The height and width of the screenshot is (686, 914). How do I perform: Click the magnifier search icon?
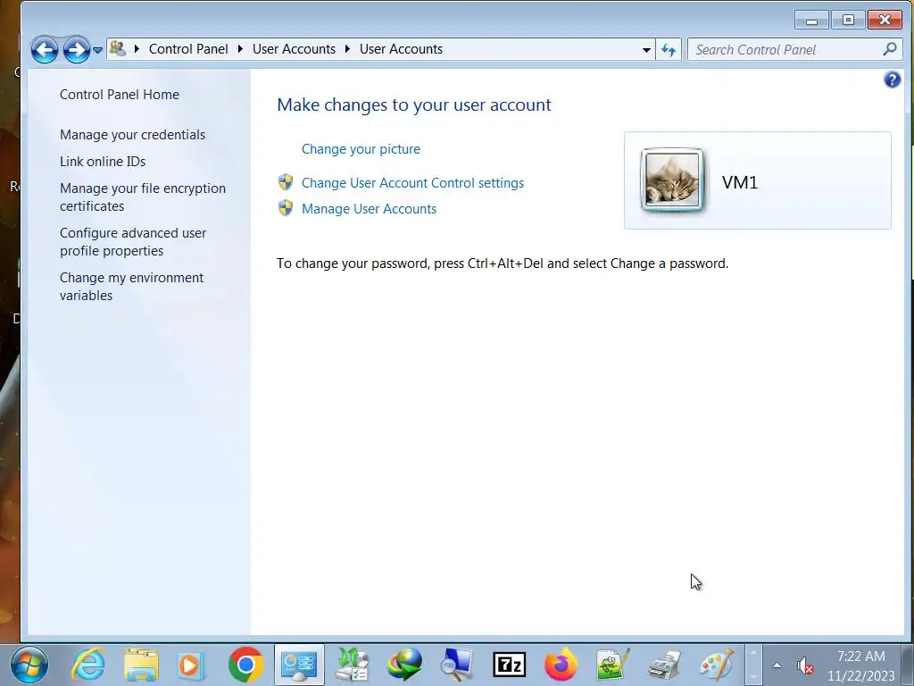(890, 49)
